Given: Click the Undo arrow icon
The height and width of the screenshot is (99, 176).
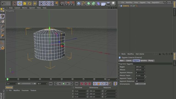Looking at the screenshot, I should click(x=4, y=3).
